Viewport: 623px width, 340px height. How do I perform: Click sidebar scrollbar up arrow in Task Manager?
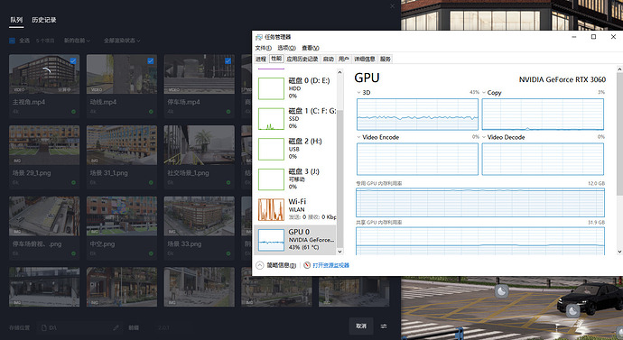tap(339, 72)
